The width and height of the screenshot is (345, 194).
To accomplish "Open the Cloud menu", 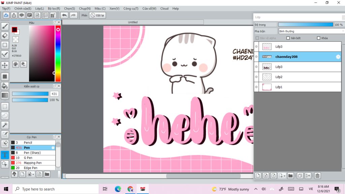I will 164,8.
